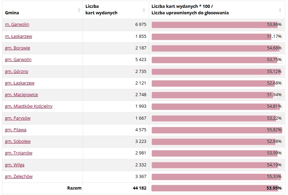The height and width of the screenshot is (195, 288).
Task: Sort table by Gmina column arrows
Action: (x=79, y=10)
